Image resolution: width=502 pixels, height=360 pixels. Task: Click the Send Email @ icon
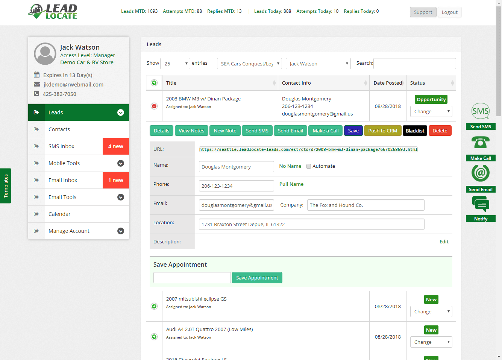[480, 173]
